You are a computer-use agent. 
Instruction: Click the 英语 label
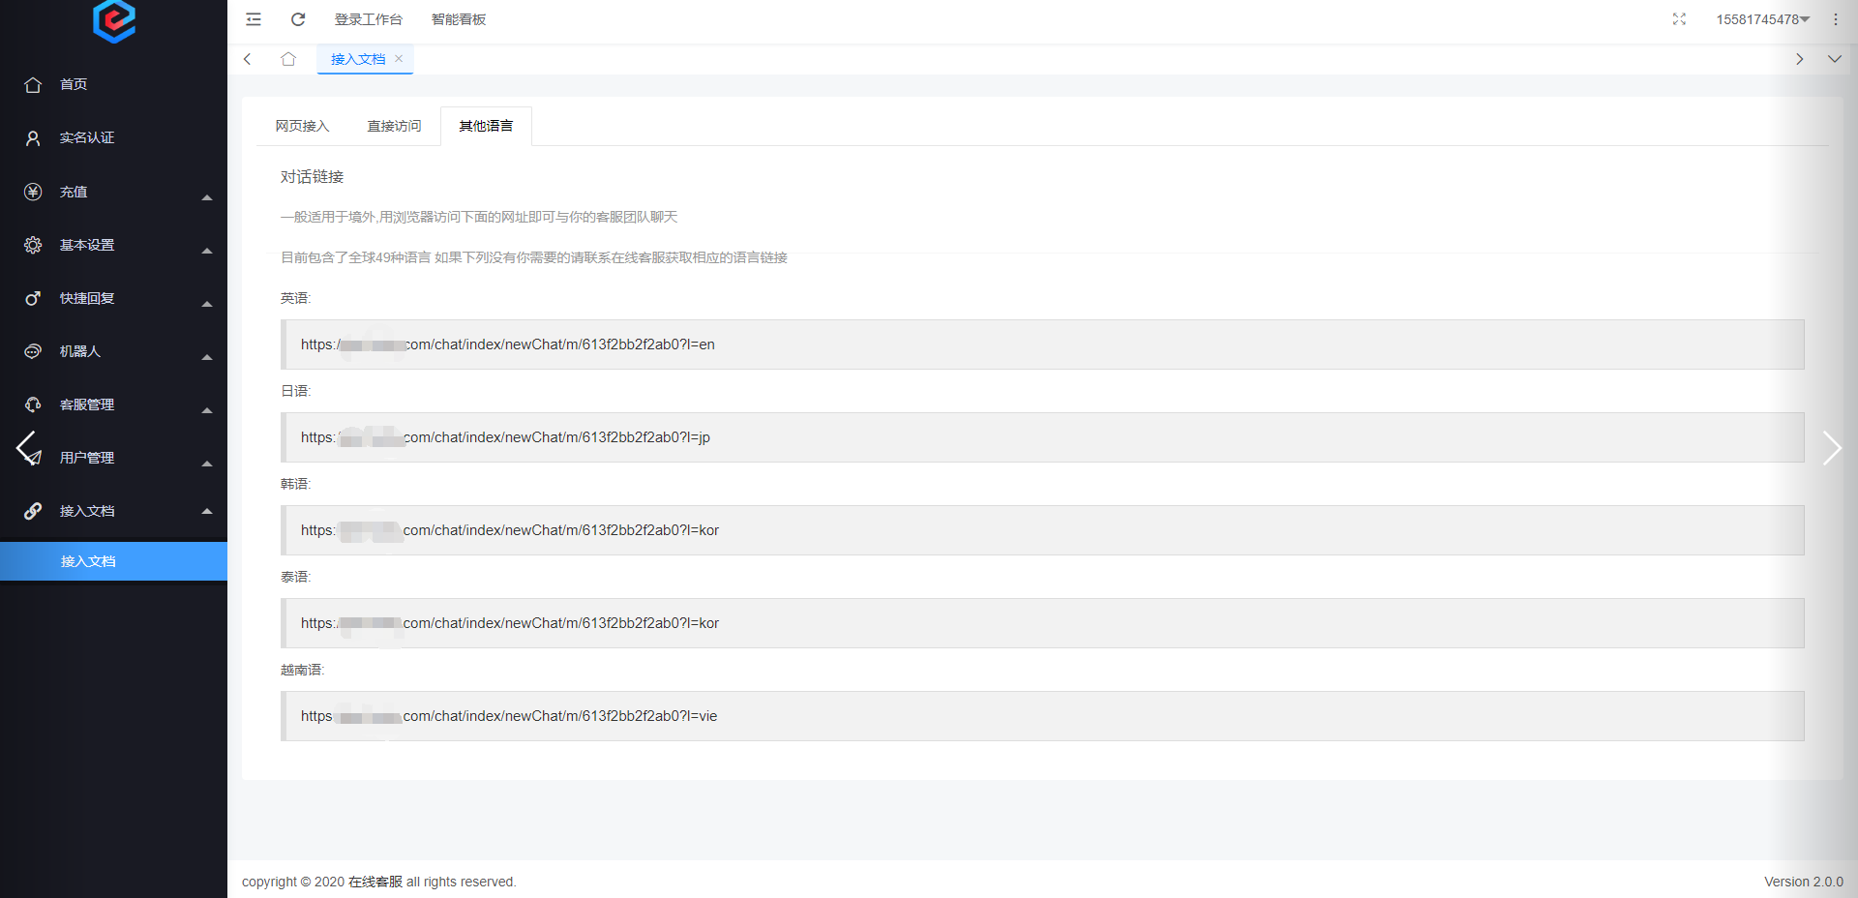pos(295,298)
